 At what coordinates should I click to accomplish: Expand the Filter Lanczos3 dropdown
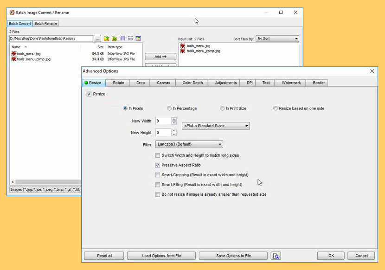tap(189, 144)
